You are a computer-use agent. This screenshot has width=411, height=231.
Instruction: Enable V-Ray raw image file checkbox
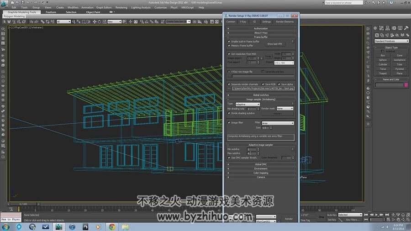click(x=229, y=72)
